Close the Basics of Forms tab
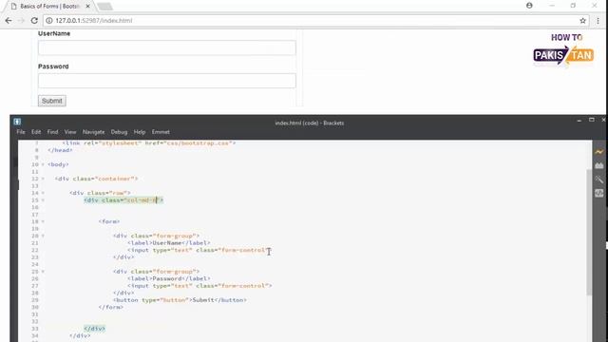The width and height of the screenshot is (608, 342). (87, 7)
